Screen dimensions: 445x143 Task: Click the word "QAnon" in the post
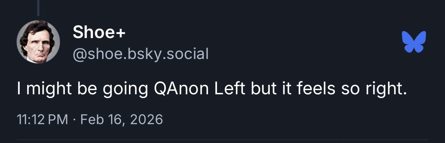179,89
